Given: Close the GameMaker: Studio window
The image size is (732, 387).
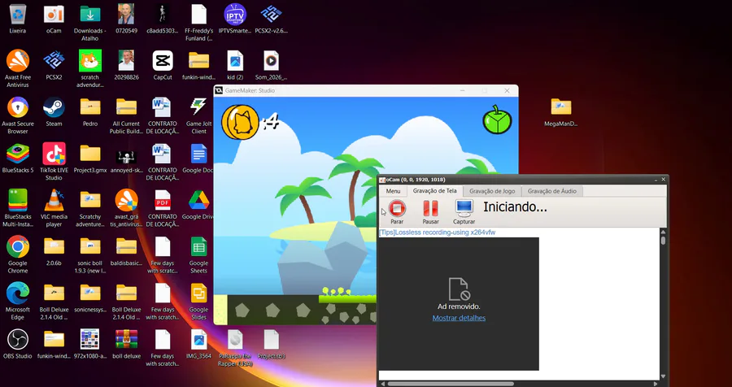Looking at the screenshot, I should (x=507, y=90).
